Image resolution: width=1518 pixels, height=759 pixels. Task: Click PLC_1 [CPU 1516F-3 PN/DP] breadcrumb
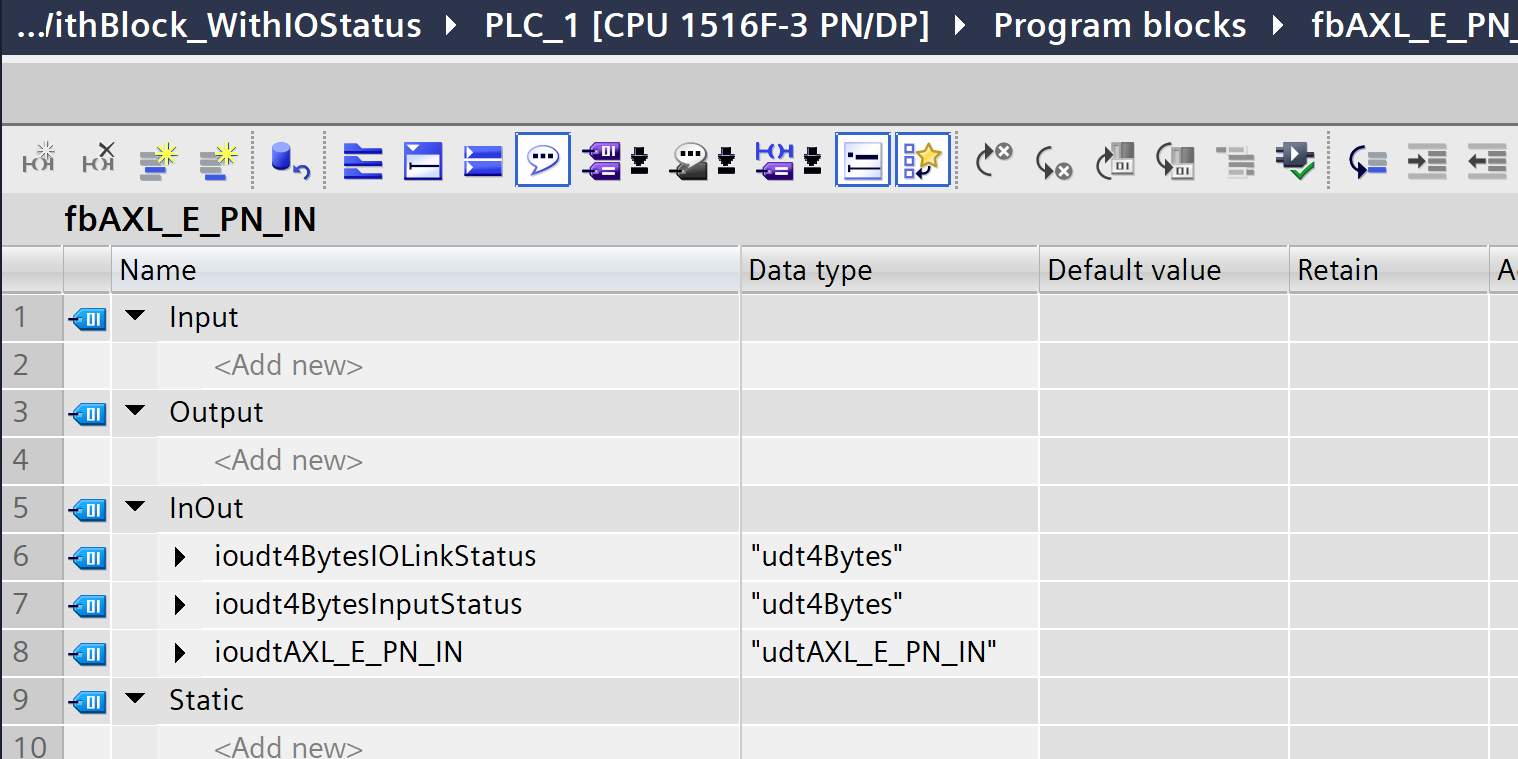pos(707,26)
